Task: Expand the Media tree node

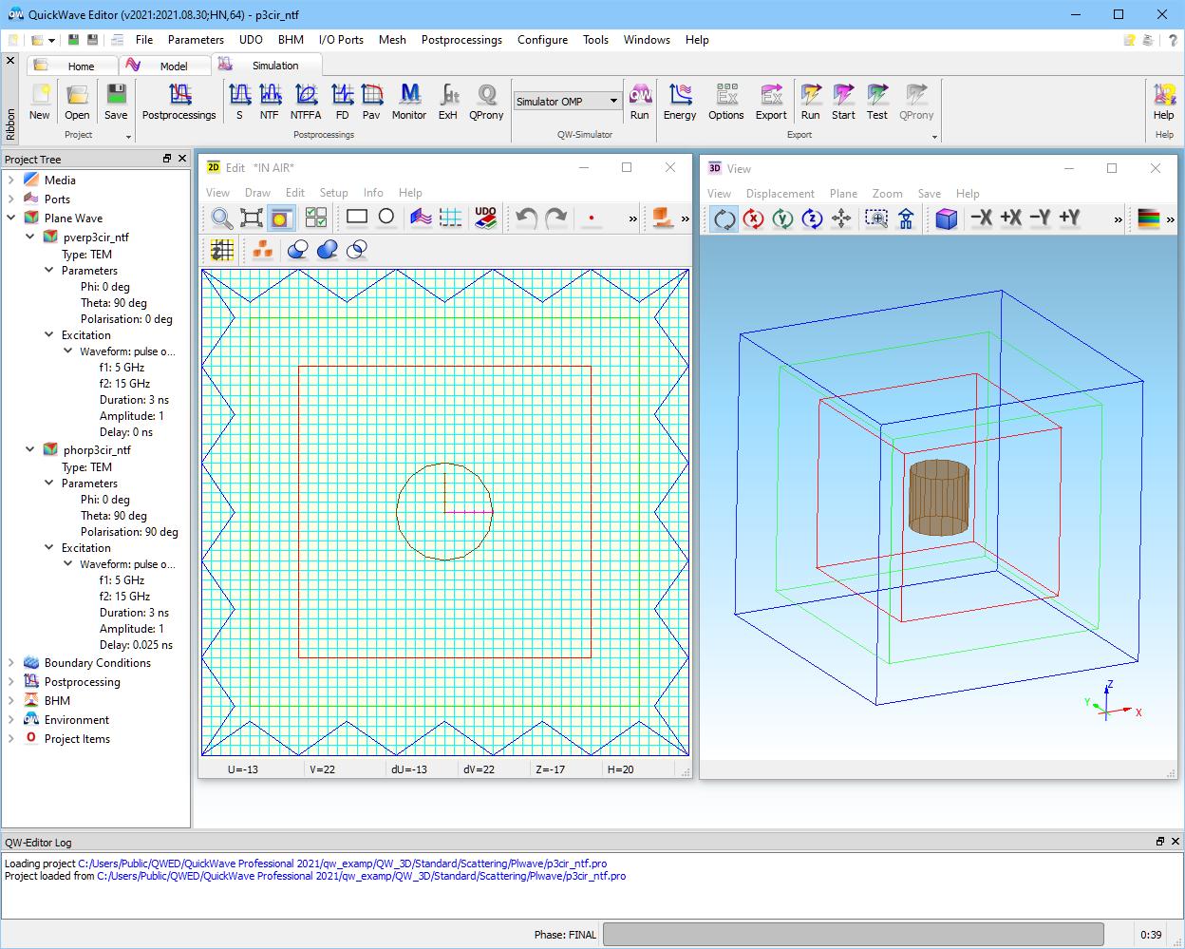Action: [11, 180]
